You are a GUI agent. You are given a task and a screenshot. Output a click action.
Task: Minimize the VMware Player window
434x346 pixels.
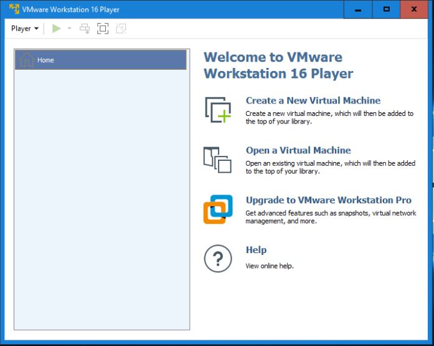point(358,9)
